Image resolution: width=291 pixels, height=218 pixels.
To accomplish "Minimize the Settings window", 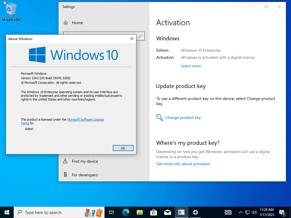I will point(253,7).
